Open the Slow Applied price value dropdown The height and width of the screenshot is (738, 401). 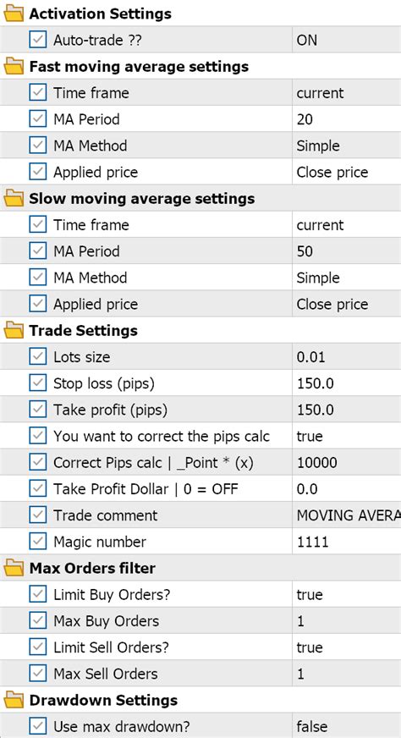(346, 304)
